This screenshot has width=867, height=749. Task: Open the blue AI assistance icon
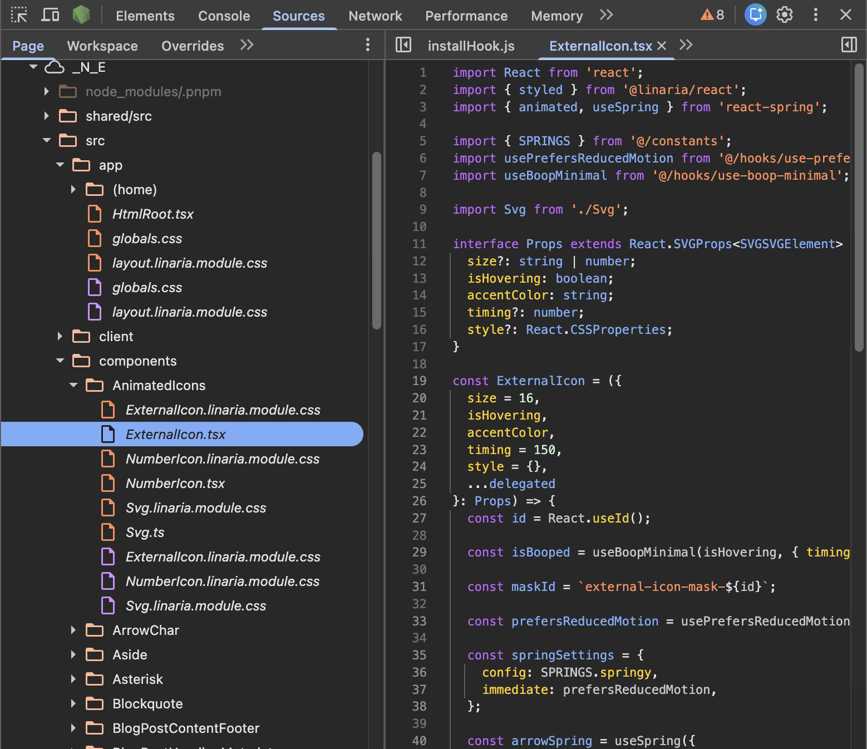(756, 15)
